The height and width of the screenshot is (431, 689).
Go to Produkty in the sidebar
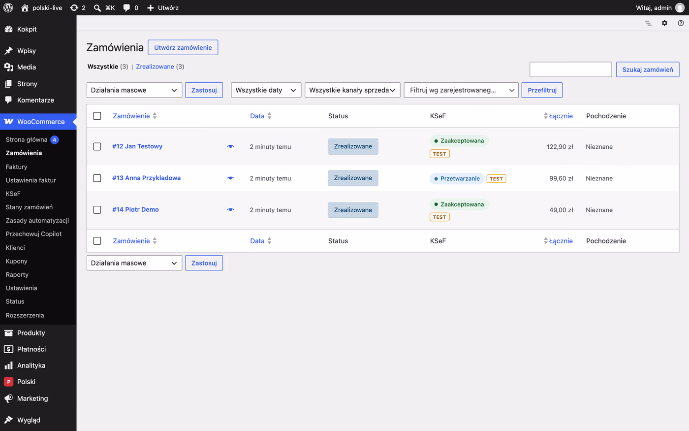pos(31,332)
